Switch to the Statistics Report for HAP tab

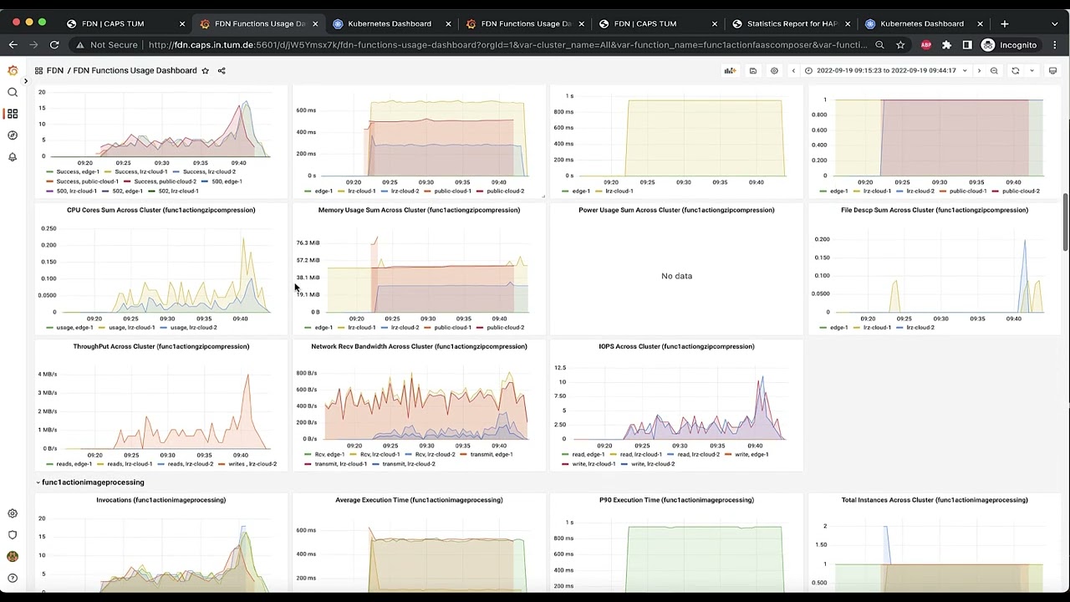792,23
